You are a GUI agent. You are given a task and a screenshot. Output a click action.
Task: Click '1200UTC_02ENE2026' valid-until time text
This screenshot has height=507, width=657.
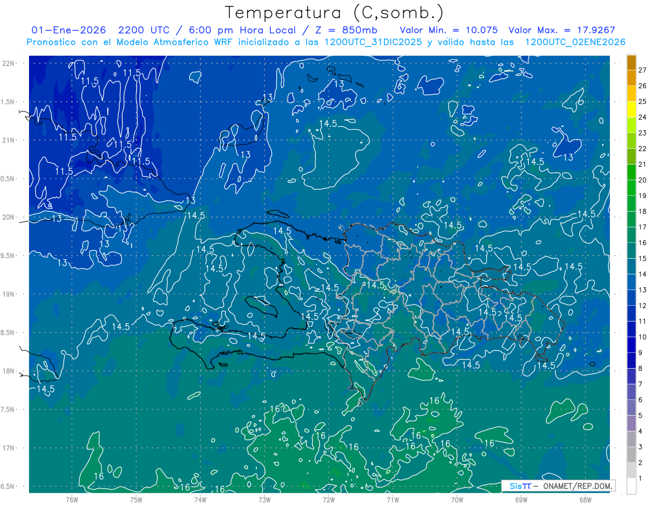(575, 42)
